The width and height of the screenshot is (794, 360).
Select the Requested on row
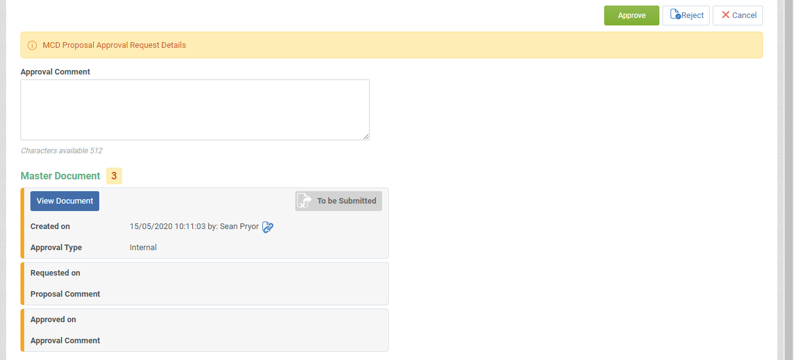pyautogui.click(x=205, y=273)
